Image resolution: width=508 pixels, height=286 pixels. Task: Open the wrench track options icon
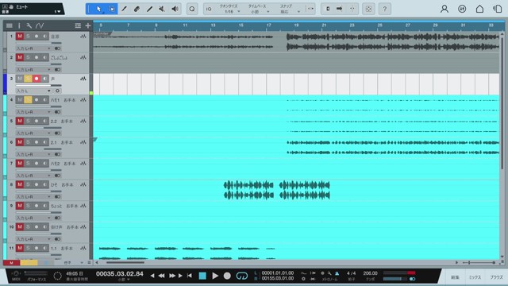[29, 25]
